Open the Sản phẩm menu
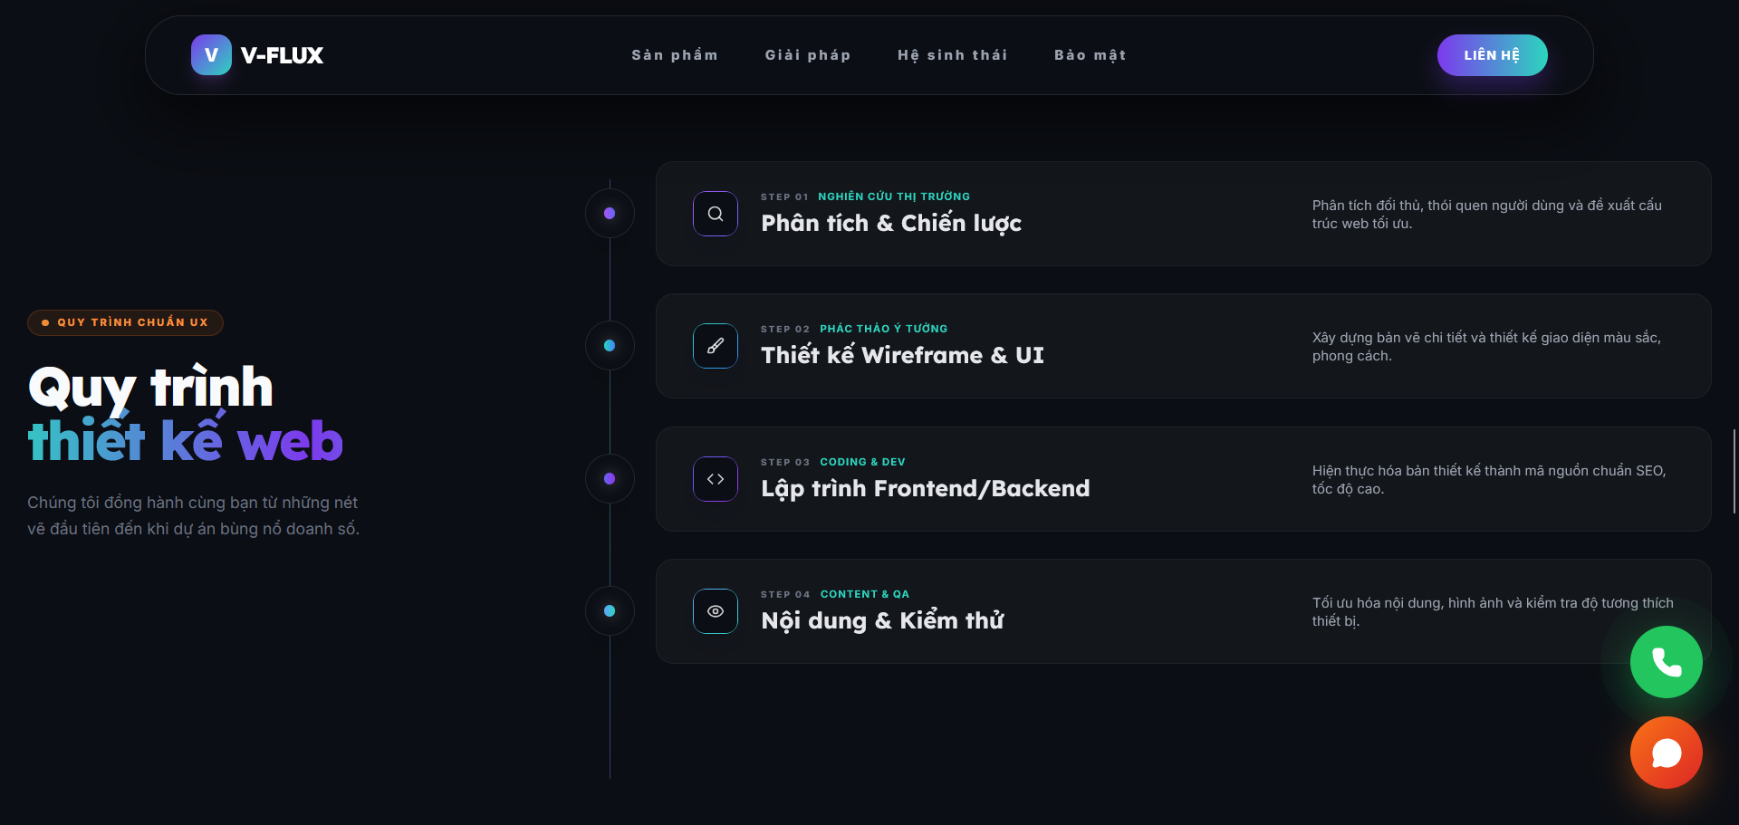Viewport: 1739px width, 825px height. [x=675, y=55]
